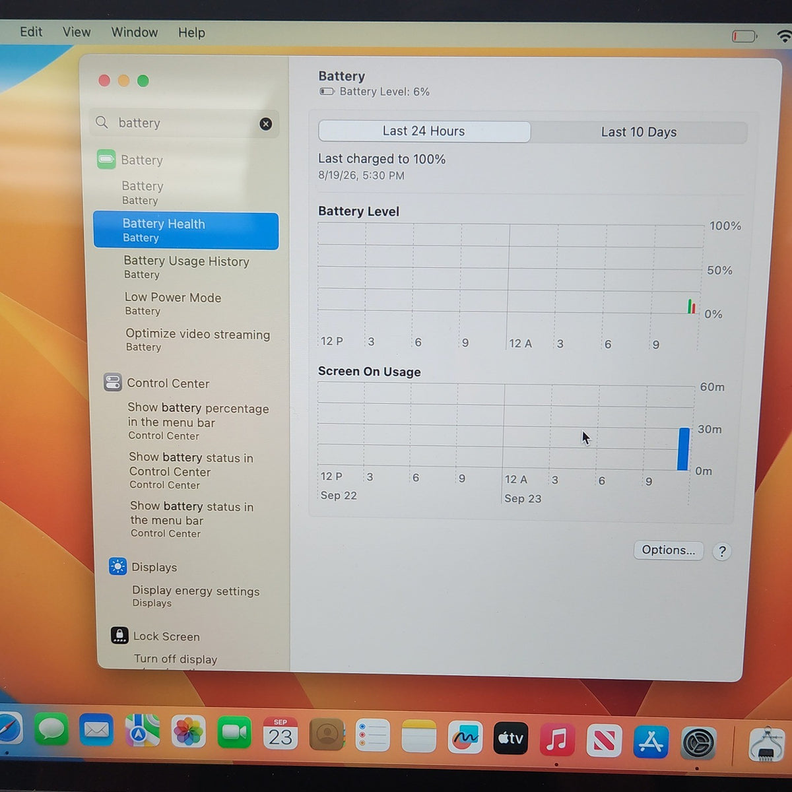Click the green battery level bar
Image resolution: width=792 pixels, height=792 pixels.
coord(689,306)
